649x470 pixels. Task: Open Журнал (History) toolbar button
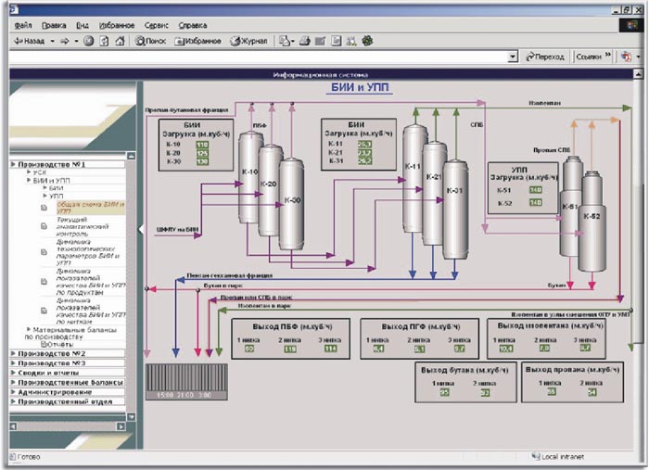249,41
